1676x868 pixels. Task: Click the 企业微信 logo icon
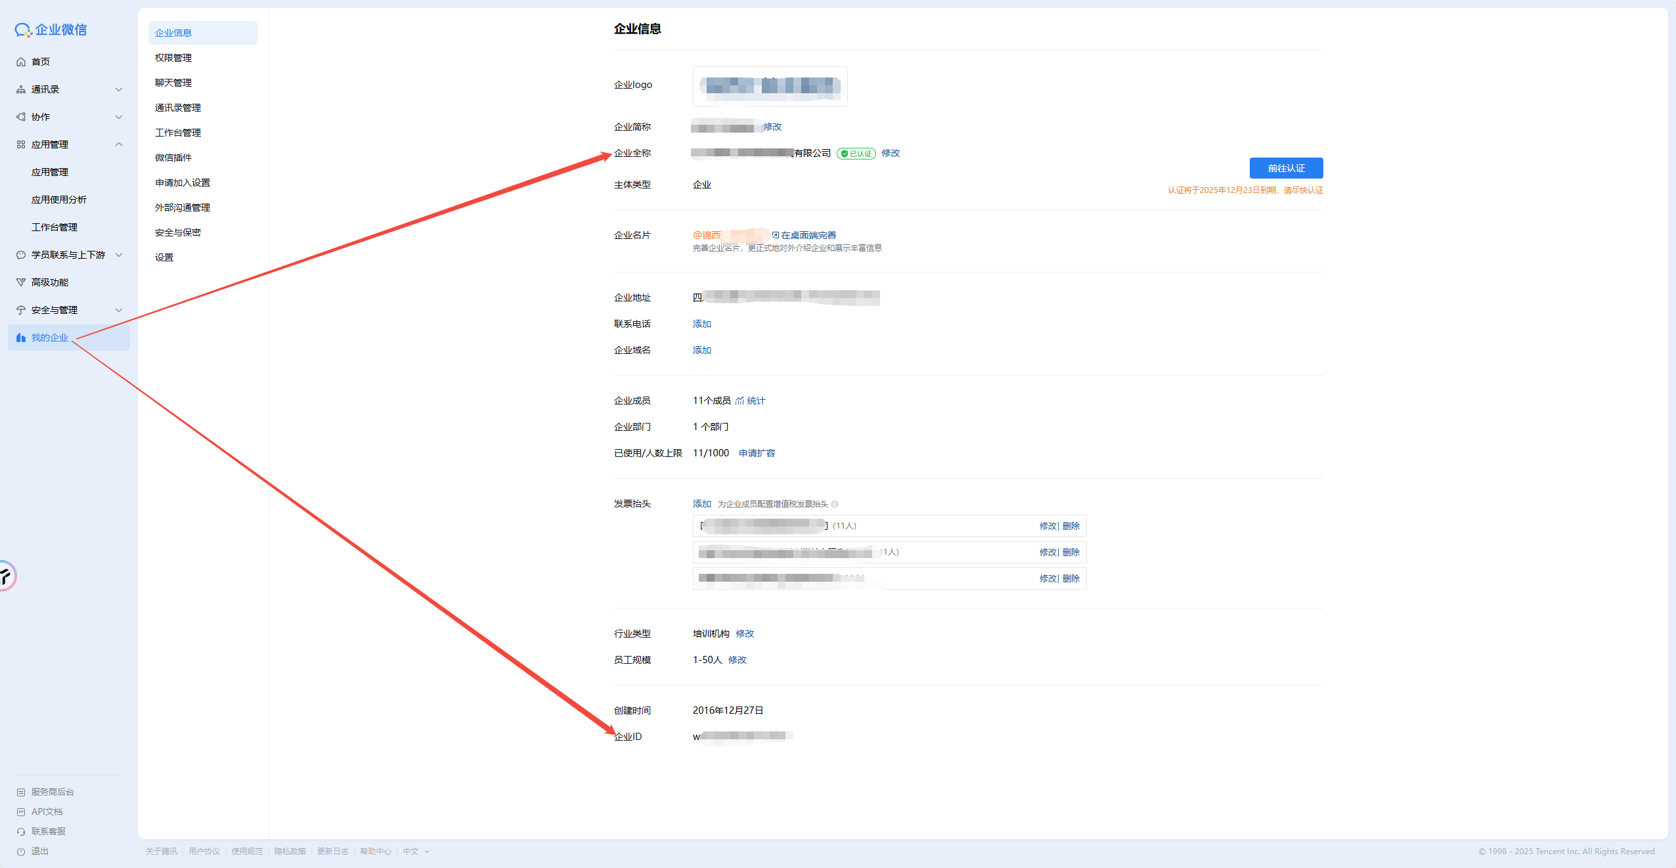tap(23, 30)
